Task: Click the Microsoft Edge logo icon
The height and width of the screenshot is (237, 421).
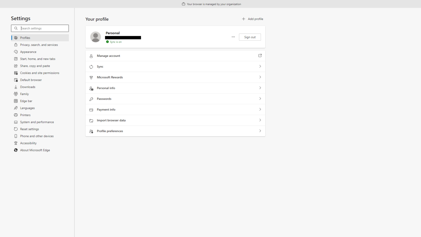Action: 16,150
